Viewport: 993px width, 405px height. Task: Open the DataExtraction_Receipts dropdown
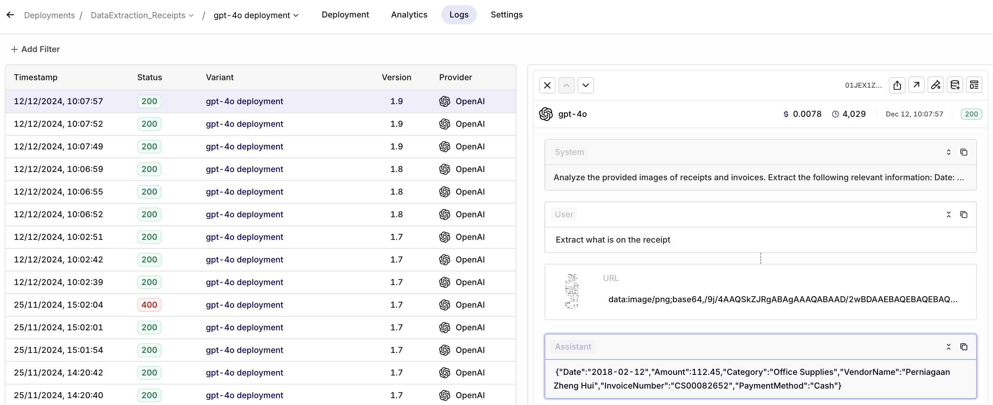pyautogui.click(x=142, y=15)
